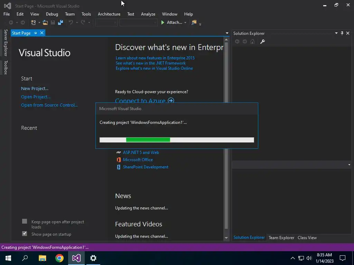Image resolution: width=354 pixels, height=265 pixels.
Task: Click the Open File toolbar icon
Action: click(45, 22)
